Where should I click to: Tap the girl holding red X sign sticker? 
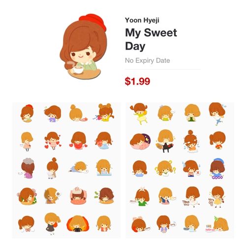coord(191,169)
